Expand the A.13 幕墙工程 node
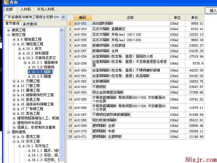The height and width of the screenshot is (163, 217). coord(14,90)
